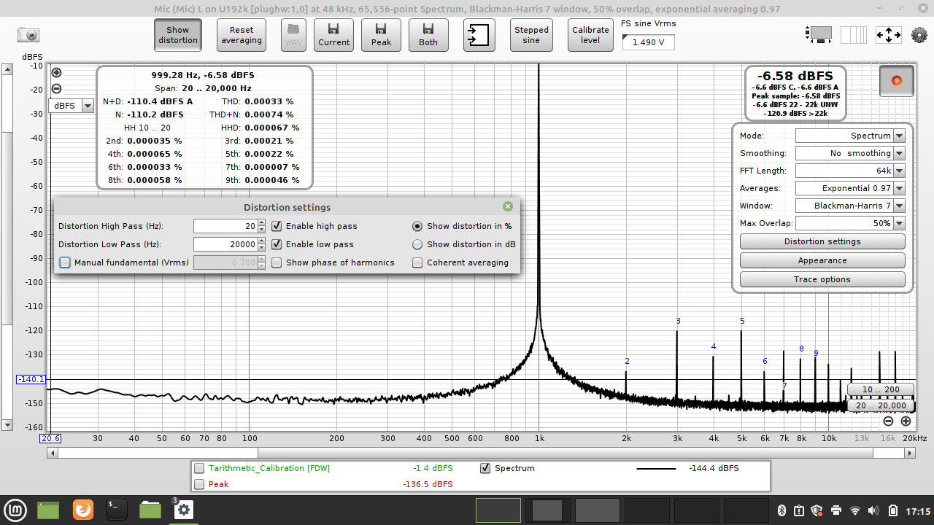Image resolution: width=934 pixels, height=525 pixels.
Task: Toggle Tarithmetic_Calibration trace checkbox
Action: pyautogui.click(x=199, y=468)
